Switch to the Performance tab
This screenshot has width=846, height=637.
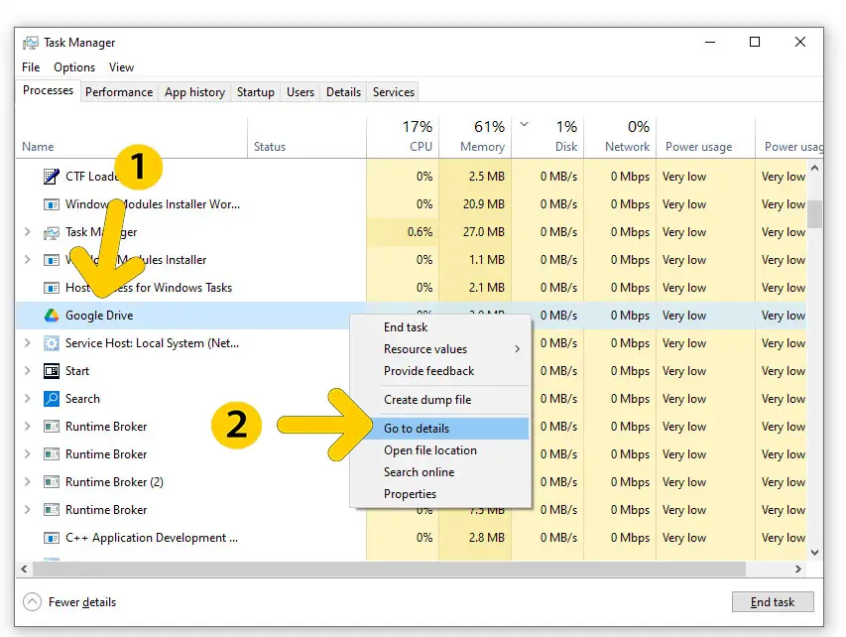tap(119, 92)
